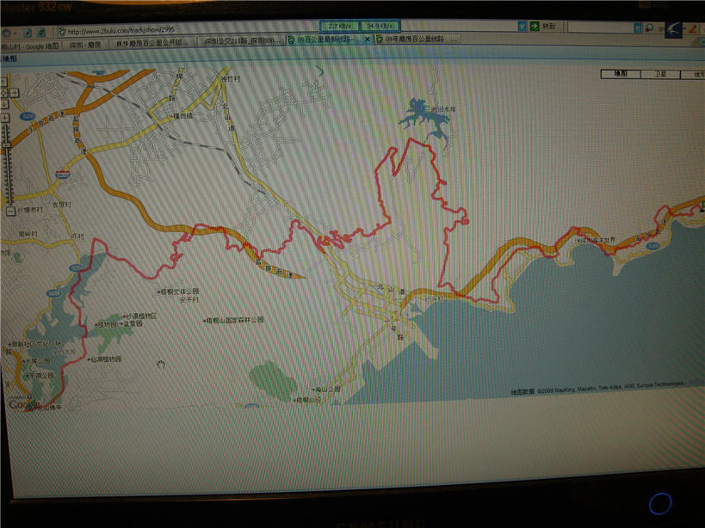Zoom out with the map minus button
Image resolution: width=705 pixels, height=528 pixels.
coord(11,210)
